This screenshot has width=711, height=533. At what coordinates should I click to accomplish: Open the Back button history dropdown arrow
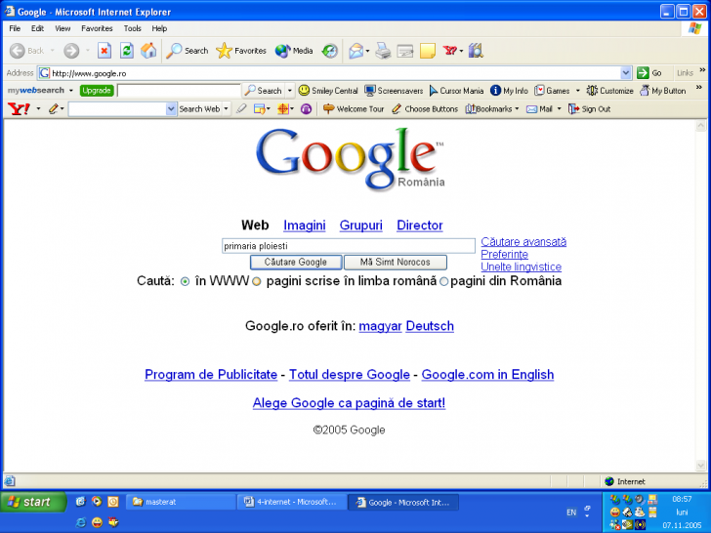pyautogui.click(x=52, y=51)
